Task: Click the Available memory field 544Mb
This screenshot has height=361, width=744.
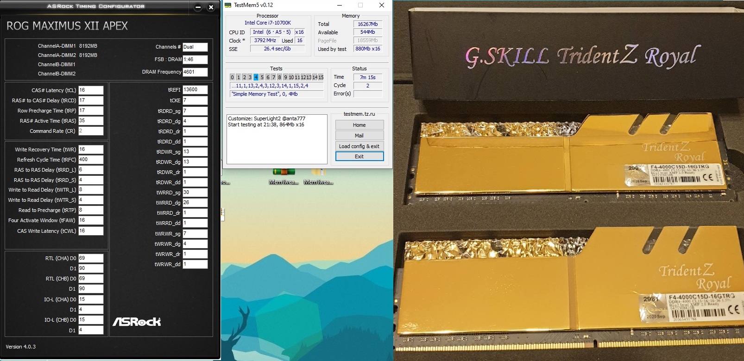Action: 368,32
